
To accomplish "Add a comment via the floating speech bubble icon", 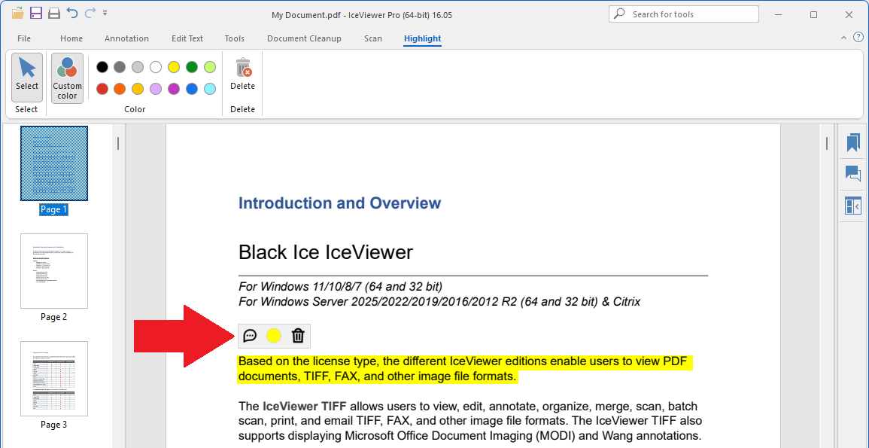I will coord(250,336).
